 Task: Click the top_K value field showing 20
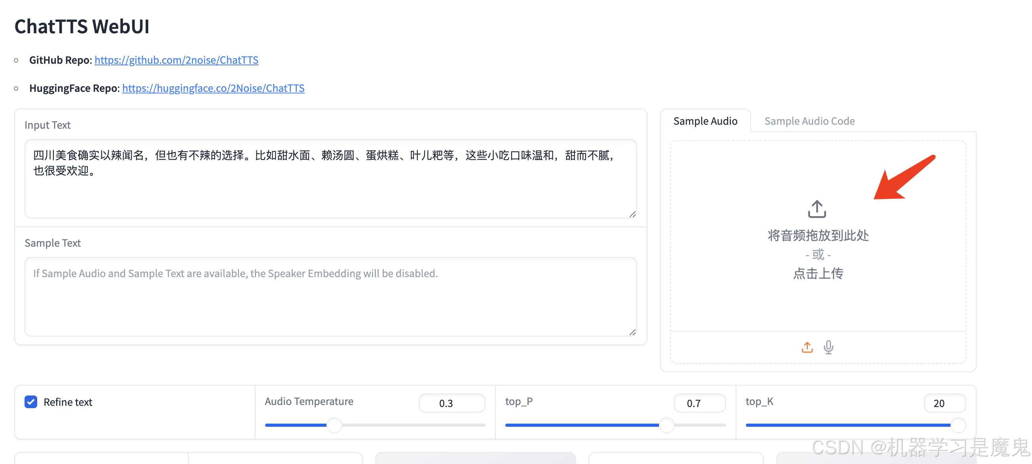pyautogui.click(x=944, y=403)
